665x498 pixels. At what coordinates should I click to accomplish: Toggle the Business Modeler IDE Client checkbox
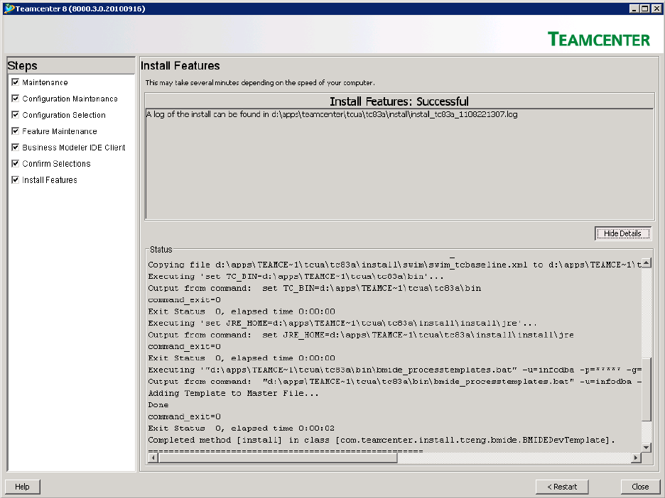tap(15, 148)
